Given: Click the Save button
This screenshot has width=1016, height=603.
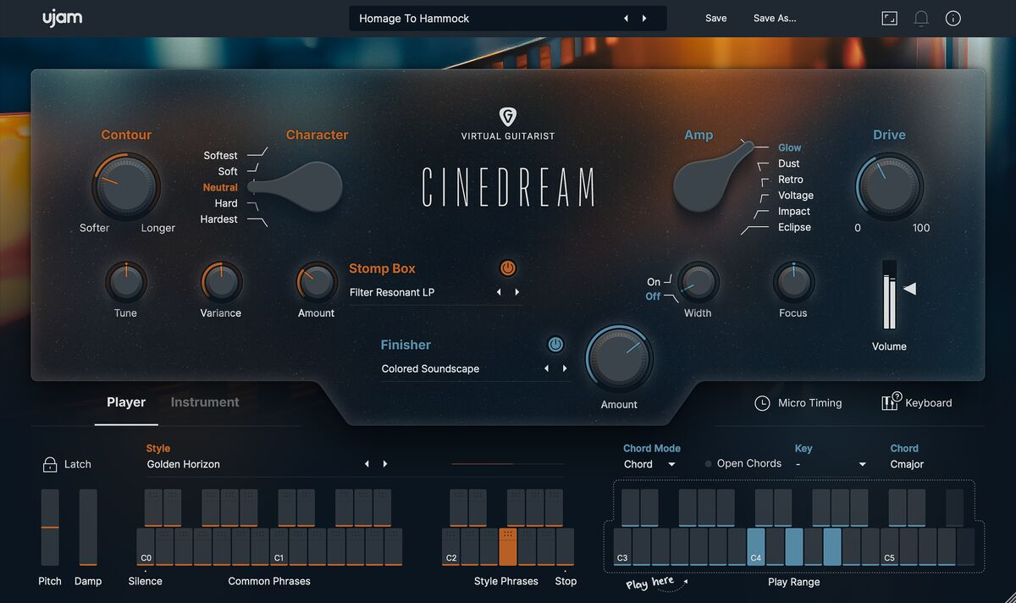Looking at the screenshot, I should (715, 19).
